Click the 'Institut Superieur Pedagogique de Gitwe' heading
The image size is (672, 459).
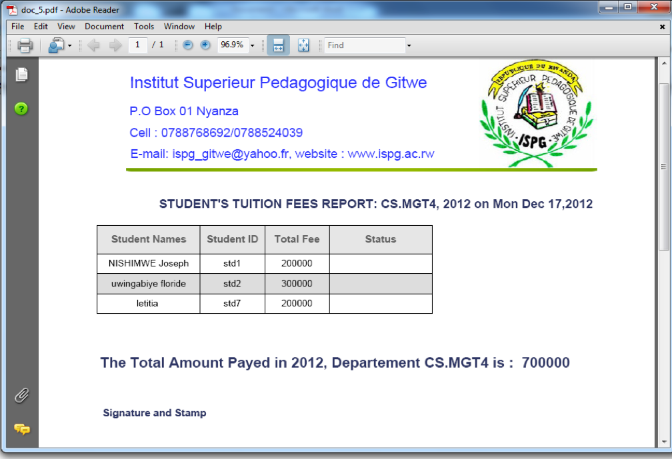tap(279, 83)
